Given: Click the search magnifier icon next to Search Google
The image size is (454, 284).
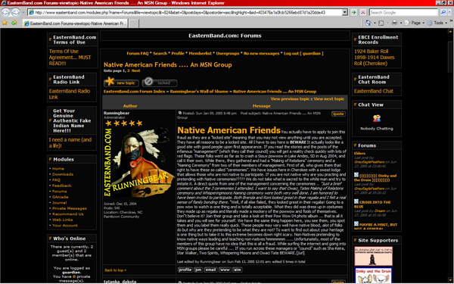Looking at the screenshot, I should tap(443, 12).
